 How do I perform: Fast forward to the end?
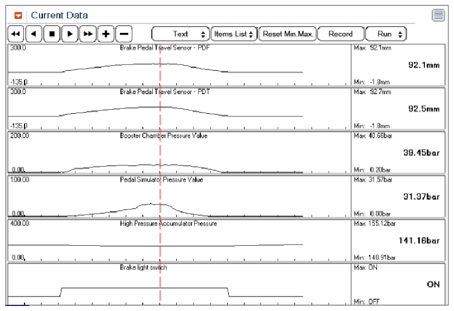pyautogui.click(x=88, y=34)
